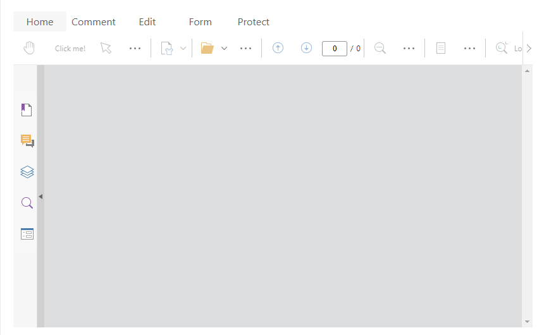Go to next page with down arrow
Screen dimensions: 544x335
click(x=307, y=48)
